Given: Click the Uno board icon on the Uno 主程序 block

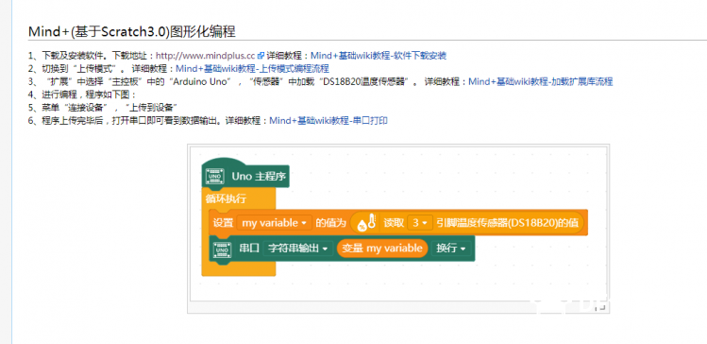Looking at the screenshot, I should (214, 177).
